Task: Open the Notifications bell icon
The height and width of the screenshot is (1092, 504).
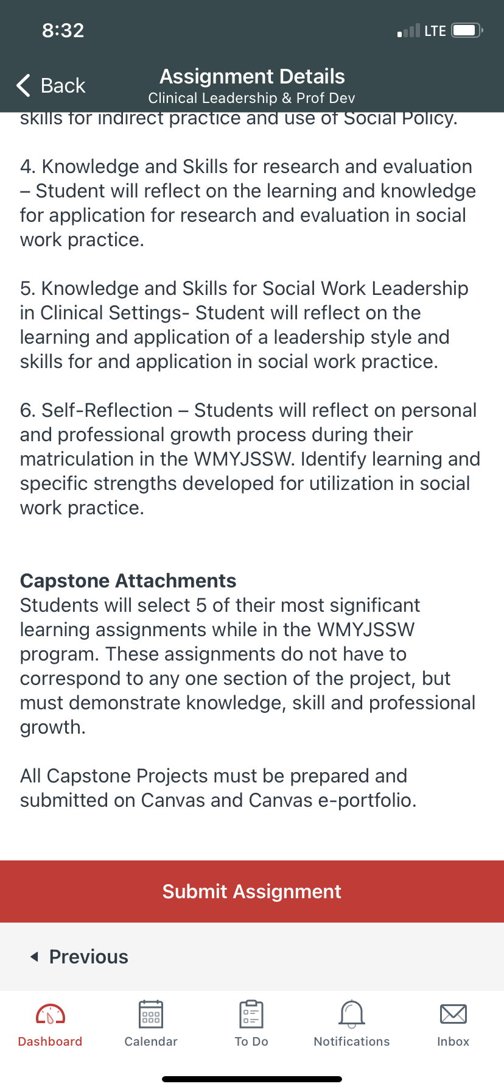Action: point(352,1015)
